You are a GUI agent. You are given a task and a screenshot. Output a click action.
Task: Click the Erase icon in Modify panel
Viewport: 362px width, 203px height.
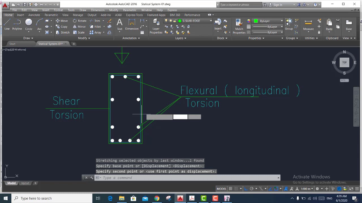click(109, 21)
